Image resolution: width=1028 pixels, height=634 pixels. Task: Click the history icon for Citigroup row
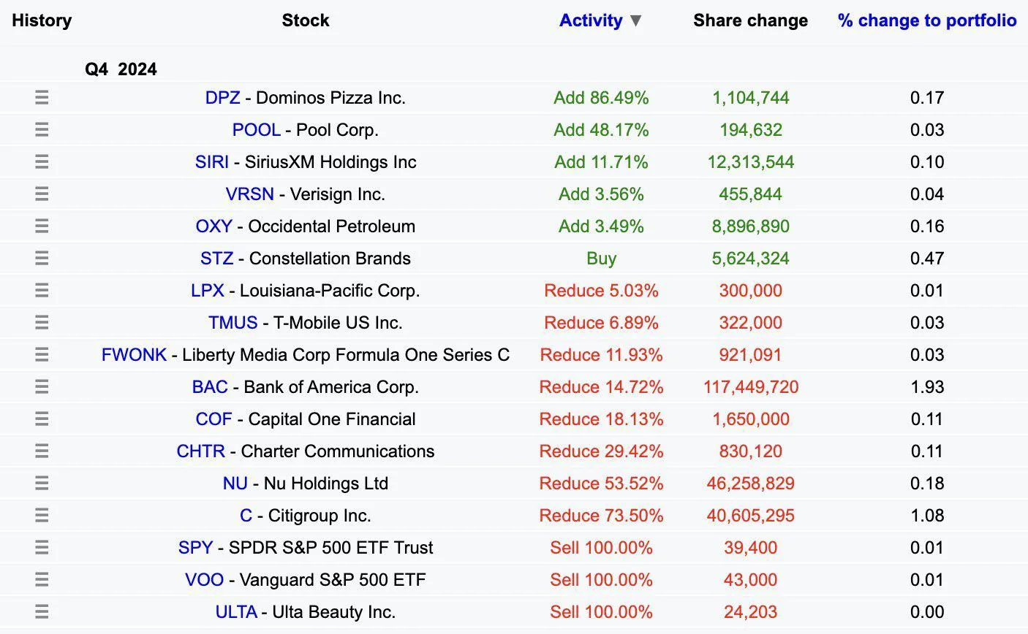coord(42,516)
